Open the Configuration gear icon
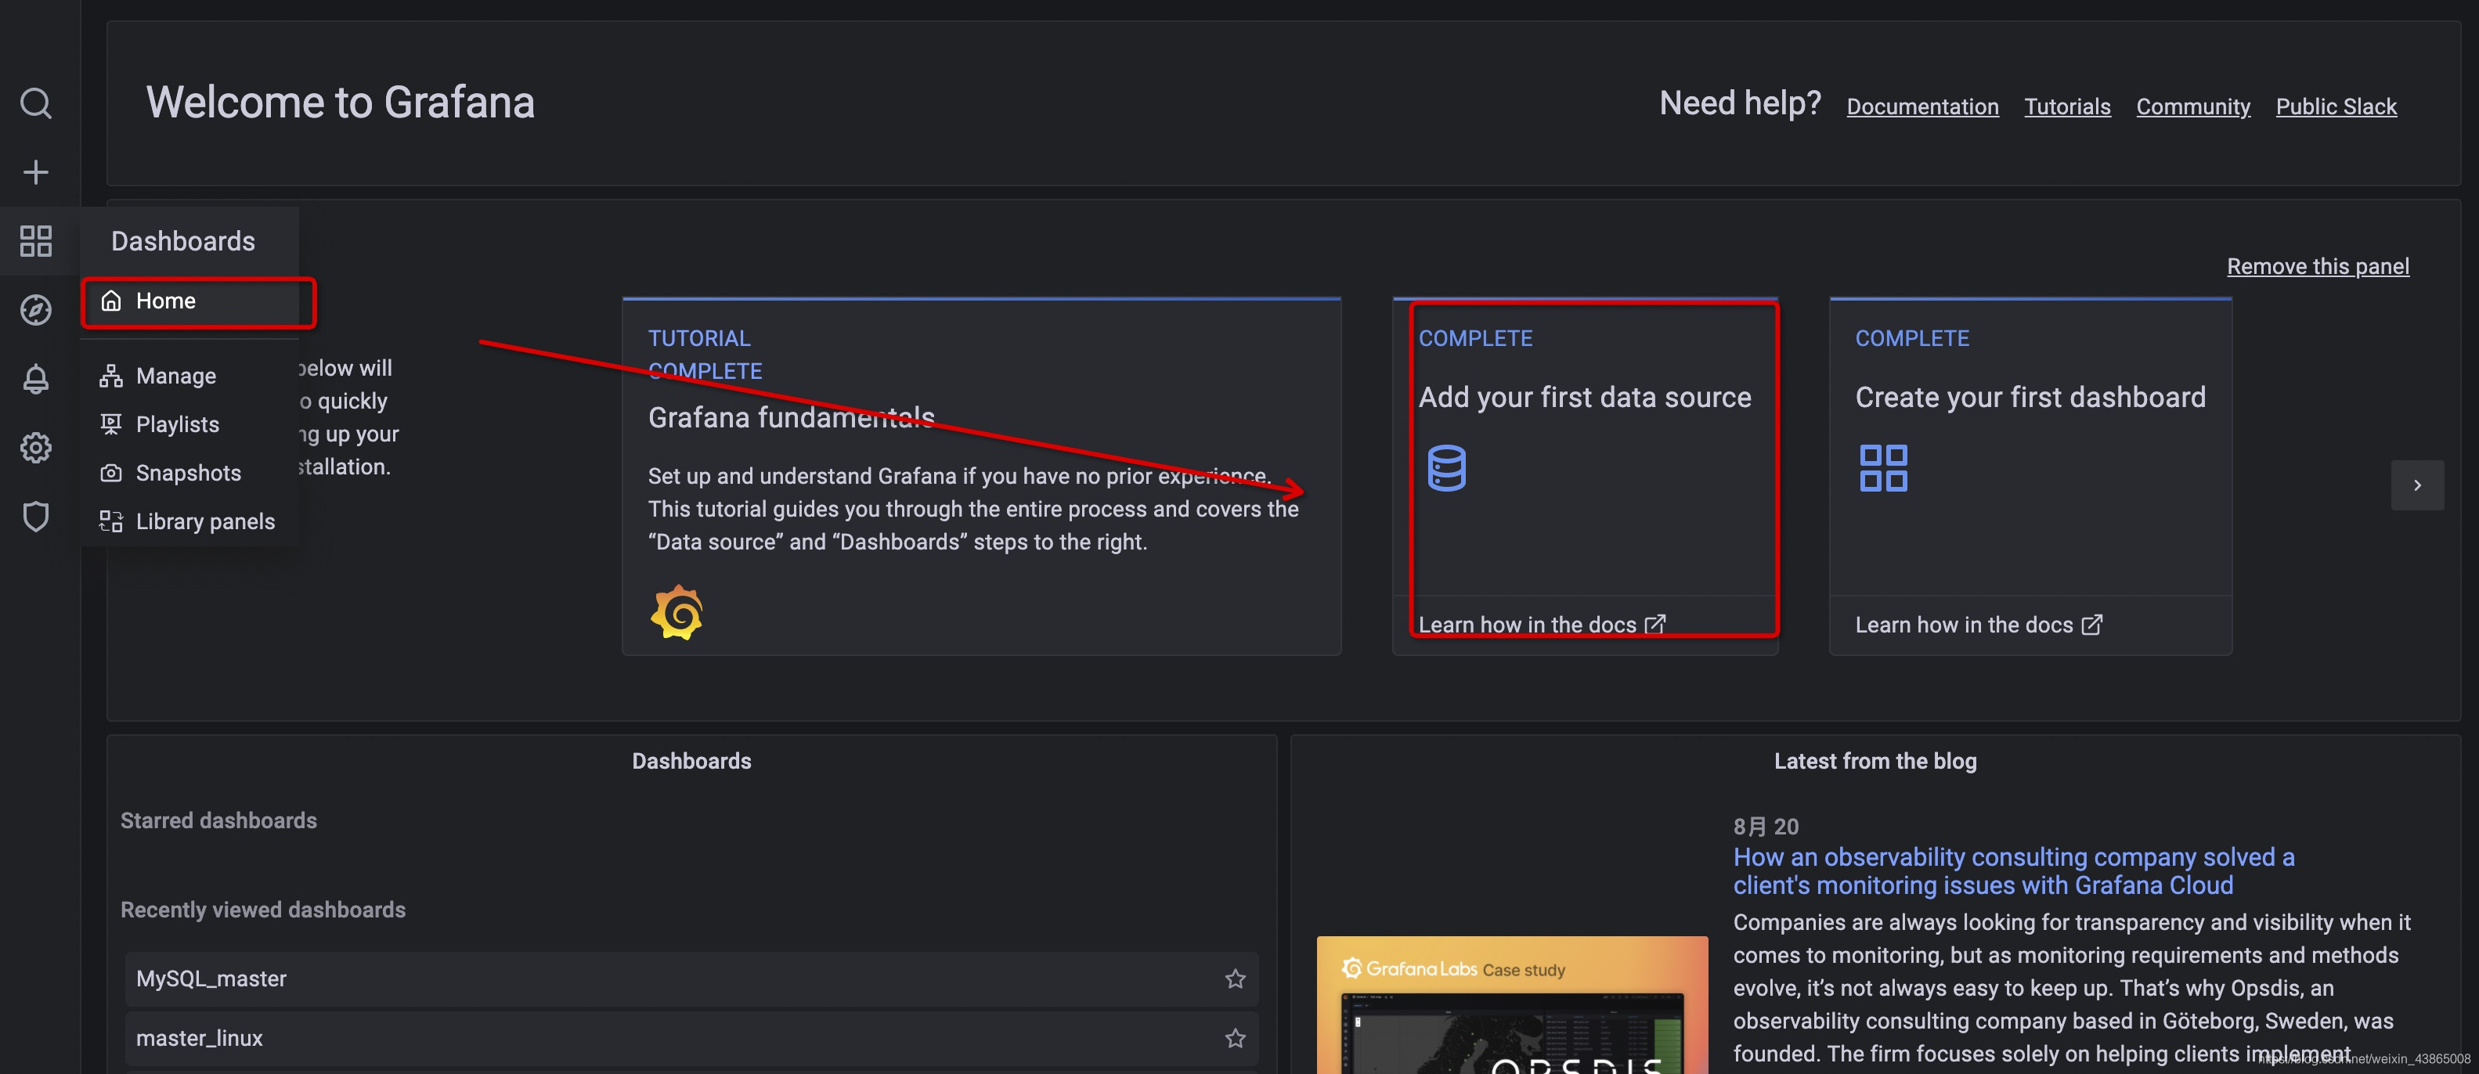This screenshot has height=1074, width=2479. 35,448
